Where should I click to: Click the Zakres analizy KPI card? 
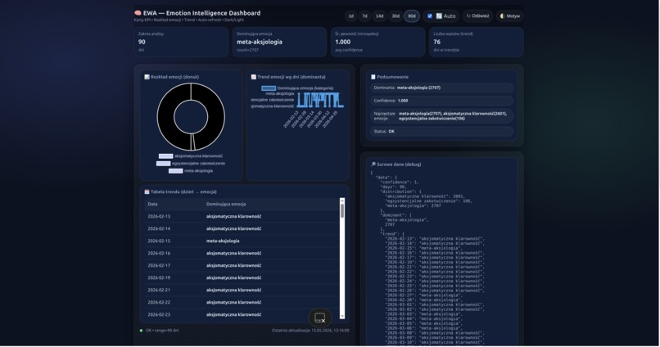182,42
